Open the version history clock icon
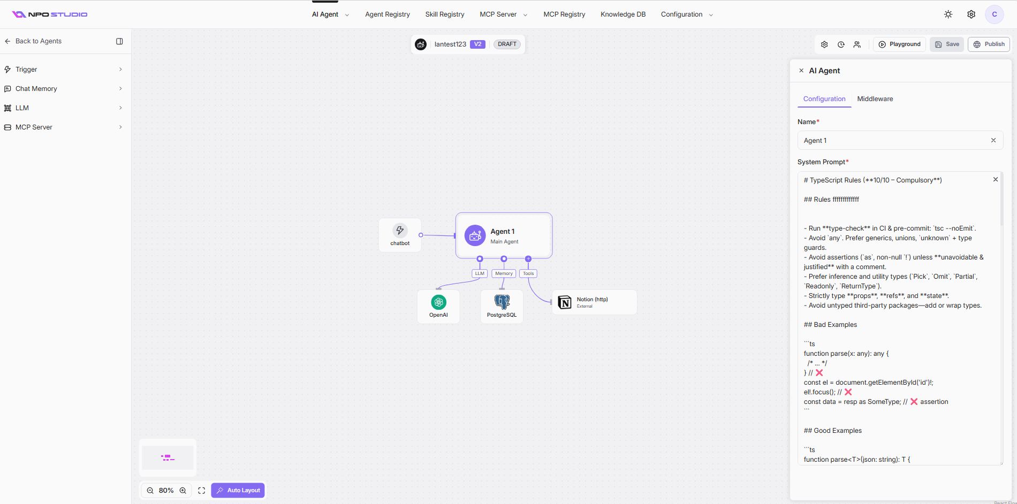Viewport: 1017px width, 504px height. click(x=841, y=44)
